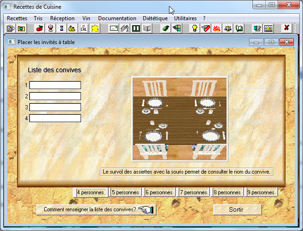Image resolution: width=303 pixels, height=231 pixels.
Task: Click the money bags toolbar icon
Action: pyautogui.click(x=72, y=28)
